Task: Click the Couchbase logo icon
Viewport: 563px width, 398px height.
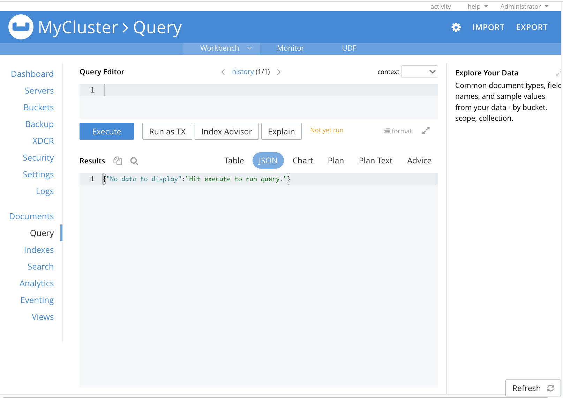Action: pos(21,27)
